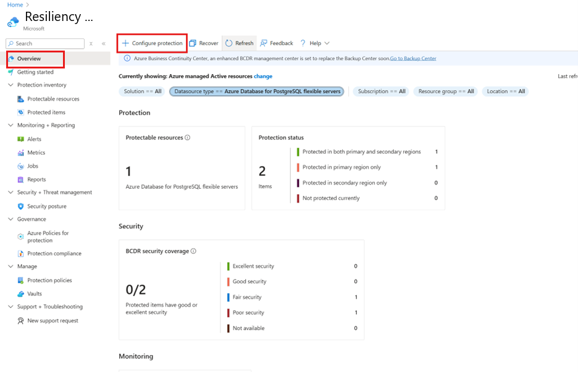Screen dimensions: 578x372
Task: Click the blue info banner icon
Action: pos(127,58)
